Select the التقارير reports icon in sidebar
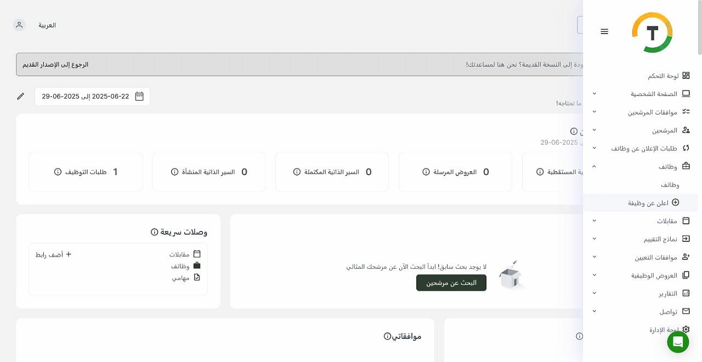The width and height of the screenshot is (702, 362). pyautogui.click(x=686, y=293)
